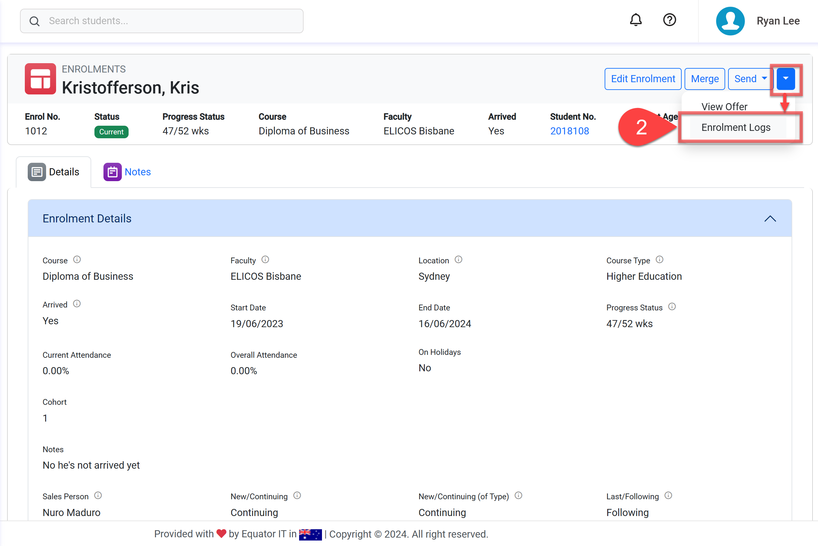Click the info icon next to Location
Screen dimensions: 818x546
tap(459, 260)
